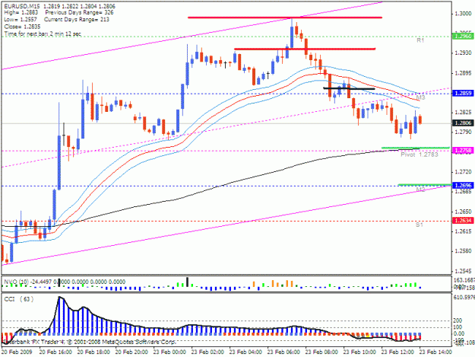The image size is (475, 357).
Task: Click the 'Low= 1.2557' label
Action: pos(21,20)
